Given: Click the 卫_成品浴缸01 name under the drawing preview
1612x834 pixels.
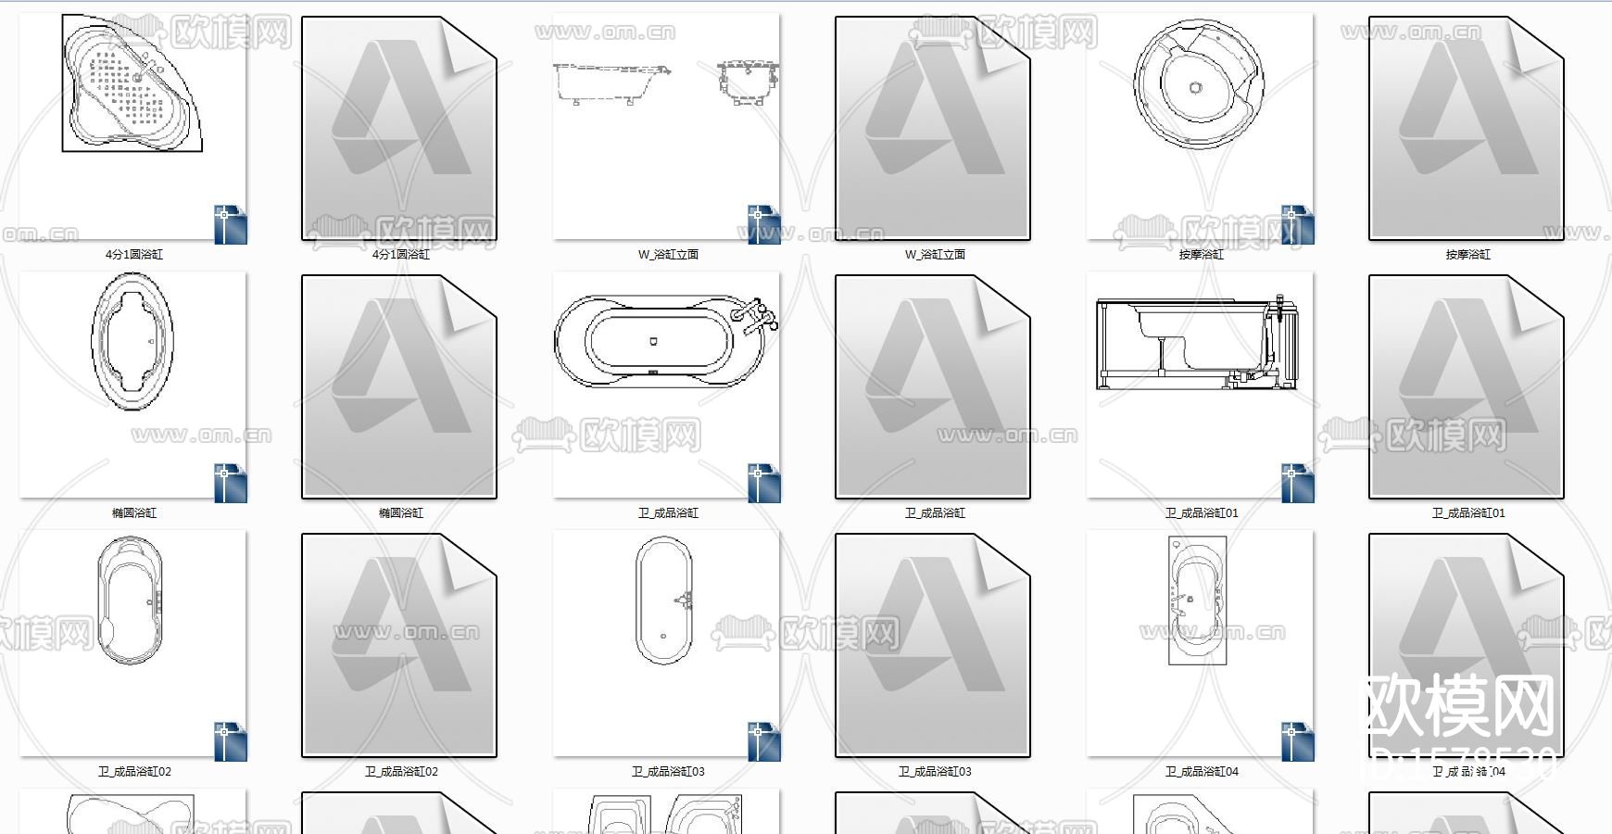Looking at the screenshot, I should 1202,512.
